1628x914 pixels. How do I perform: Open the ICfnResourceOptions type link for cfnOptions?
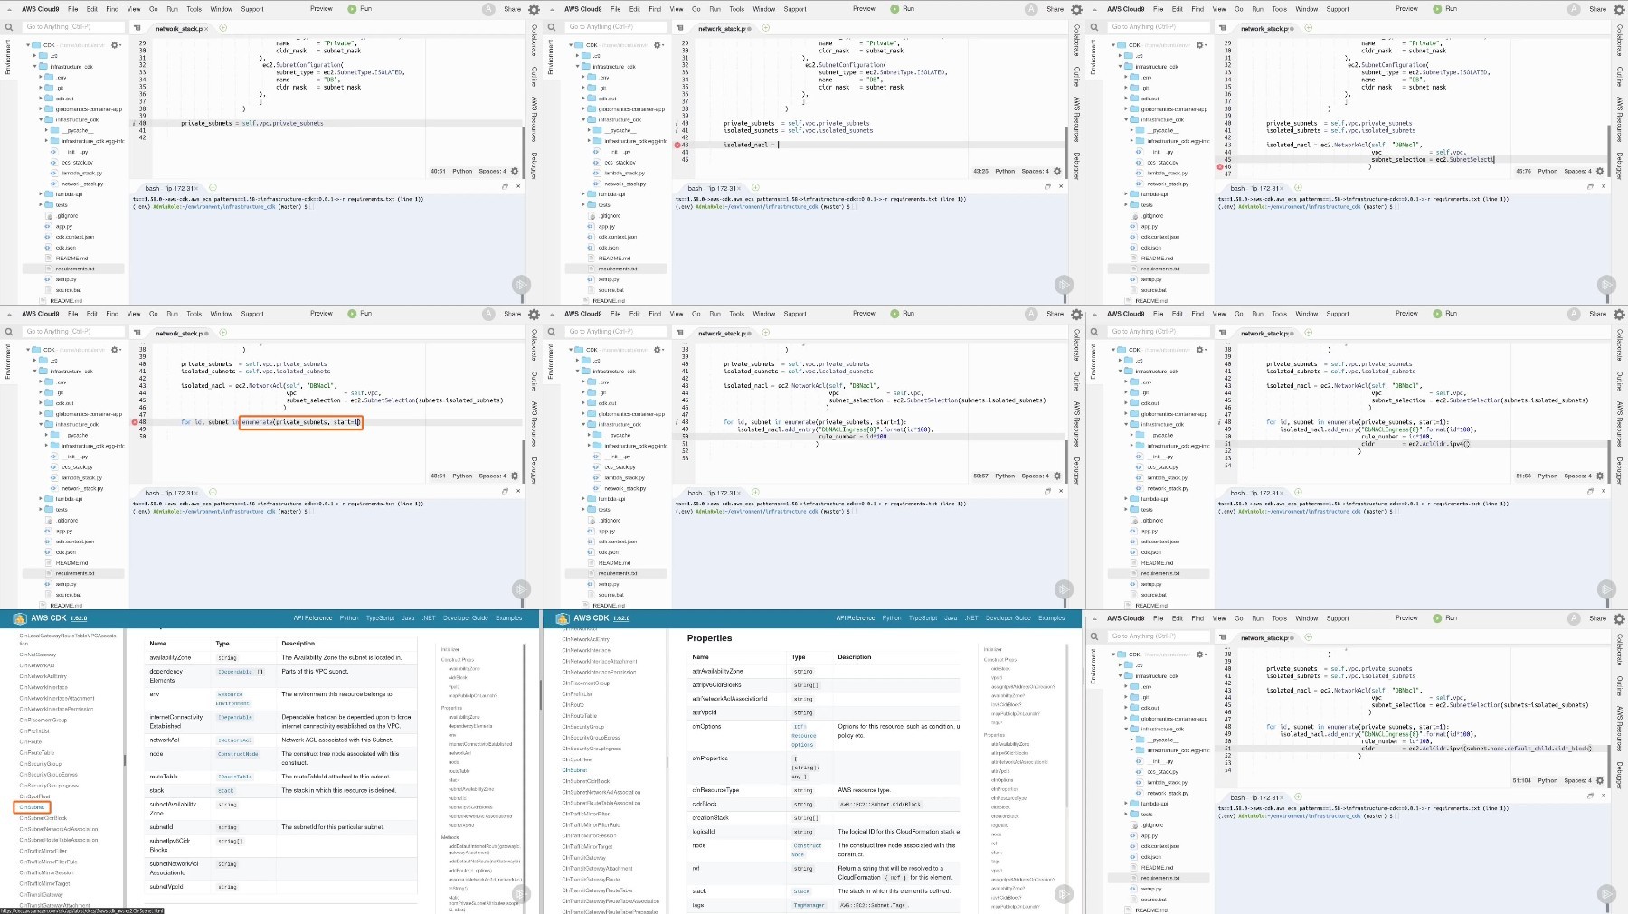coord(803,735)
